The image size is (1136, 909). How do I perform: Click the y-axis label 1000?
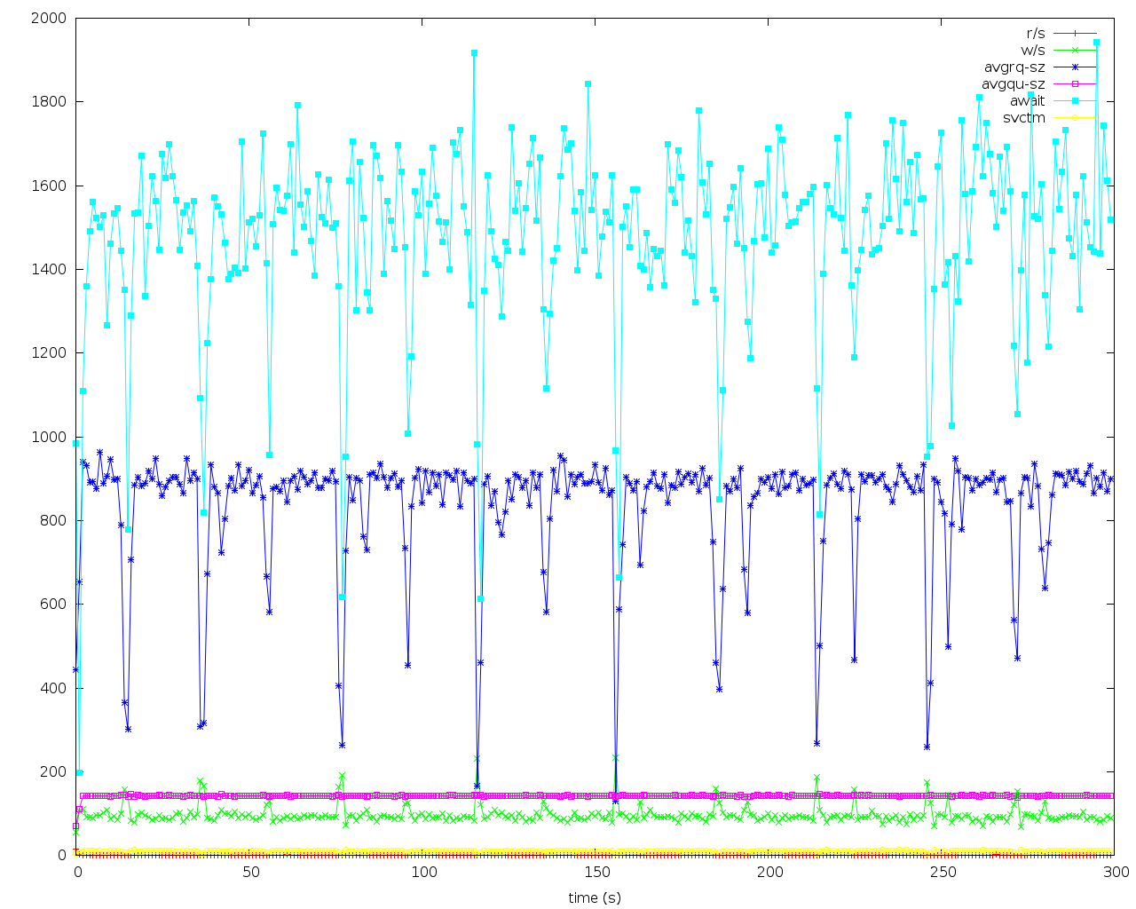click(x=49, y=437)
